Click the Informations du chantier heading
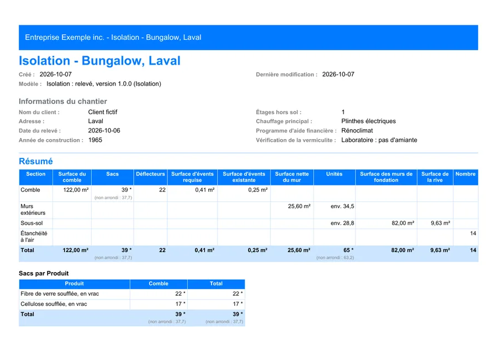 (x=63, y=102)
